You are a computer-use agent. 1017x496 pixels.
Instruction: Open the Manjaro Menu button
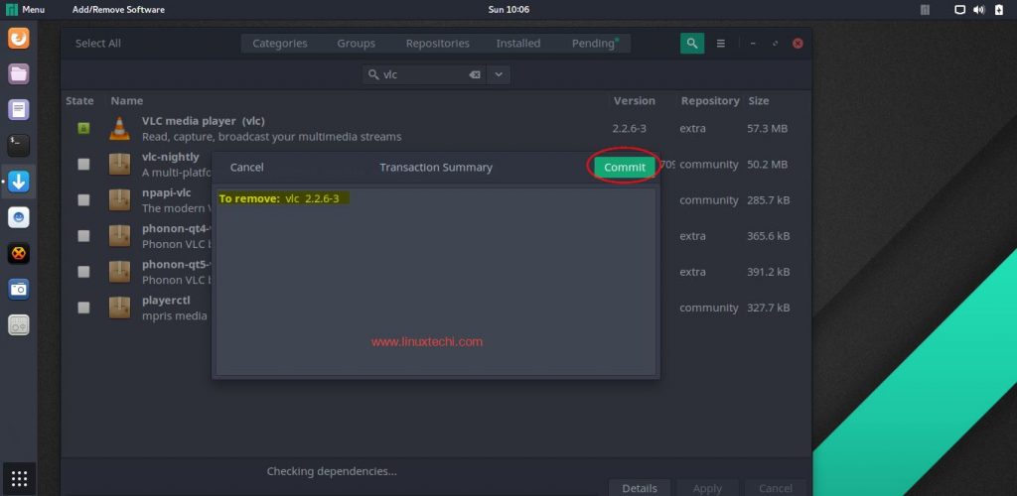pyautogui.click(x=25, y=10)
